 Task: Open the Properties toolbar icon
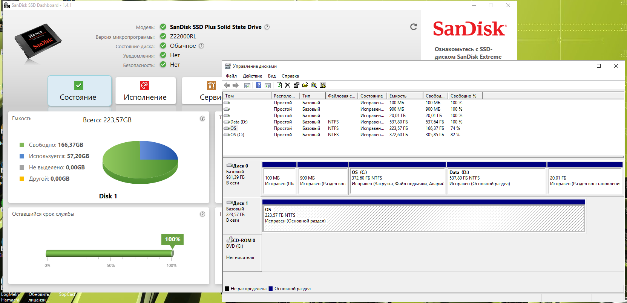tap(296, 85)
